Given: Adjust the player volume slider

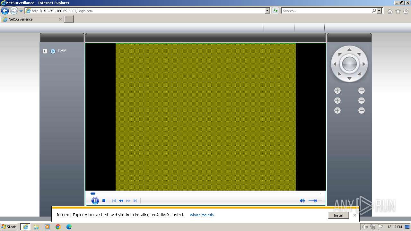Looking at the screenshot, I should 315,201.
